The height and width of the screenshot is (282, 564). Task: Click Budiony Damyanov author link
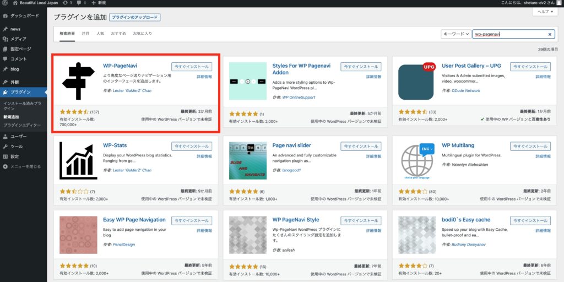coord(469,244)
